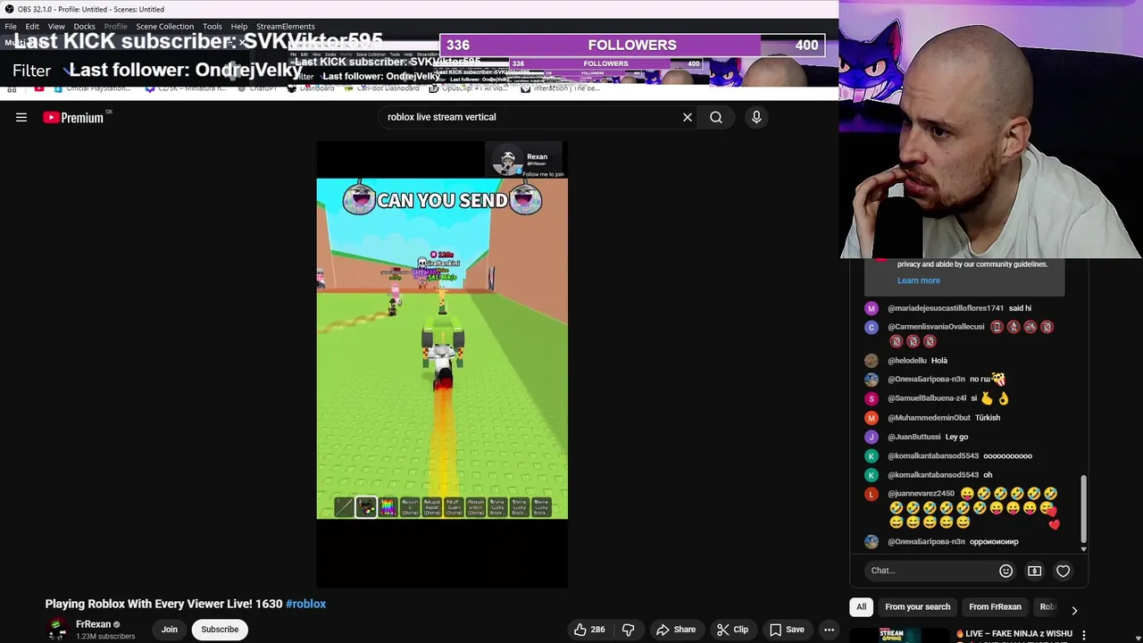Image resolution: width=1143 pixels, height=643 pixels.
Task: Click @helodellu chat message 'Holà'
Action: 939,361
